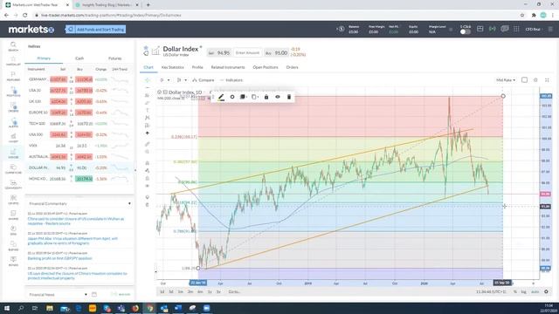Click the Sell 94.95 button
559x314 pixels.
coord(219,52)
